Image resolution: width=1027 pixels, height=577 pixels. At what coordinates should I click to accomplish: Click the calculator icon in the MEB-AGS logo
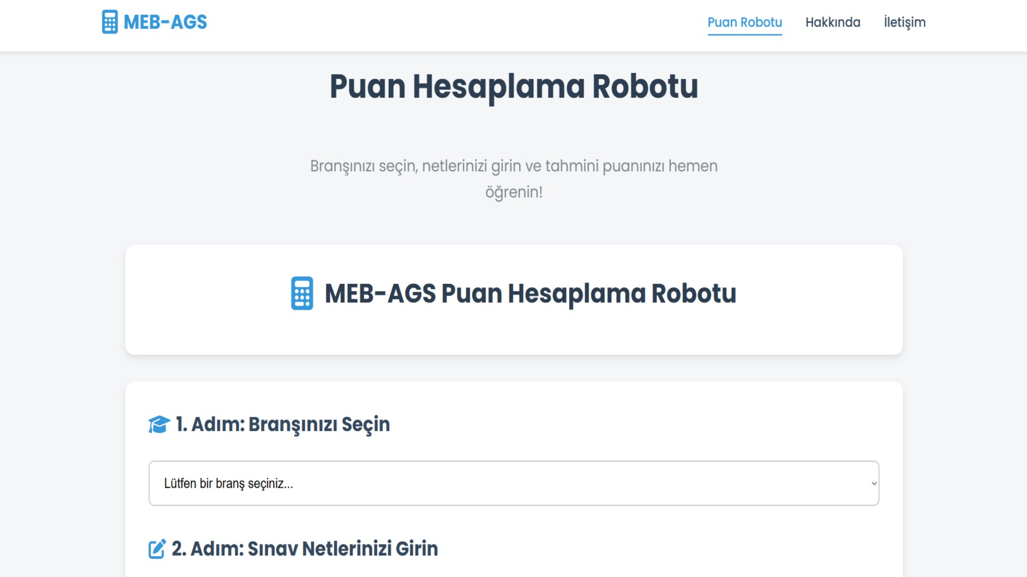(x=110, y=22)
